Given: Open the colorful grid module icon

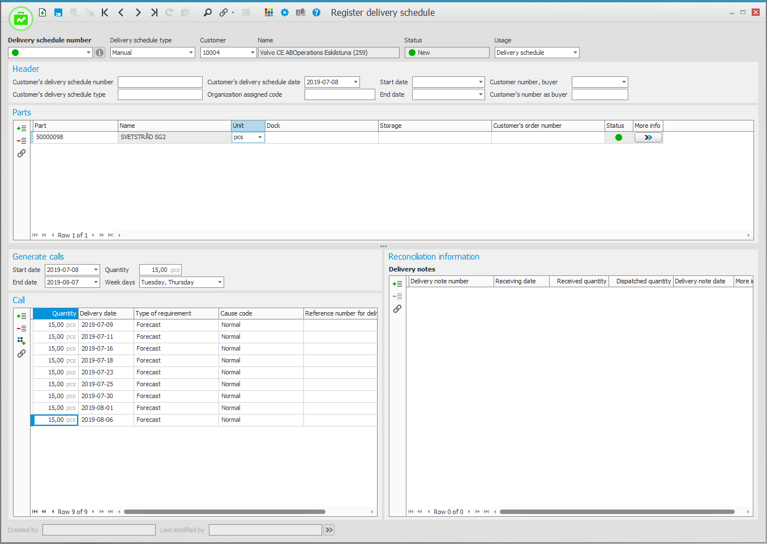Looking at the screenshot, I should pos(269,12).
